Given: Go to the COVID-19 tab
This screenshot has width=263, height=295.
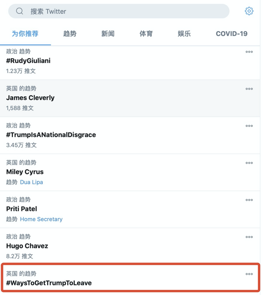Looking at the screenshot, I should 232,34.
